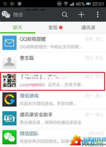Switch to the 聊天 tab
Image resolution: width=106 pixels, height=147 pixels.
point(18,28)
